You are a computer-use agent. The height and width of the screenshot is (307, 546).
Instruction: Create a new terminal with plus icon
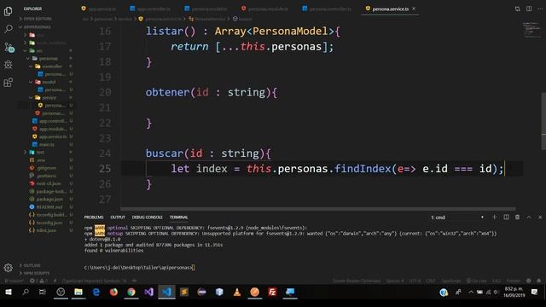pyautogui.click(x=494, y=217)
